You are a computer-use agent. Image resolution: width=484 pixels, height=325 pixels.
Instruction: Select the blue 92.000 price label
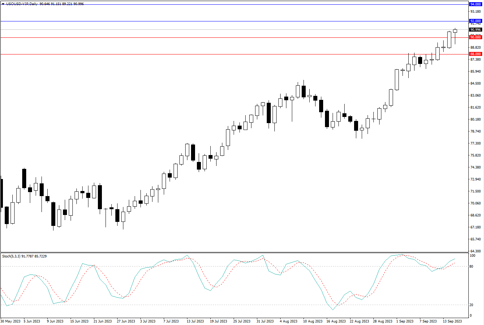tap(476, 21)
